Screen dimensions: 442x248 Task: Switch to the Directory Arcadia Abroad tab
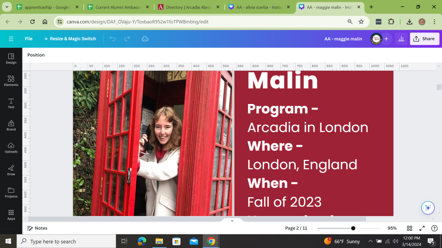coord(189,7)
